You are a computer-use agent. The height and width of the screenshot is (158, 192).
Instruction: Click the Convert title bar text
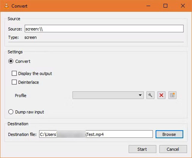pyautogui.click(x=19, y=6)
